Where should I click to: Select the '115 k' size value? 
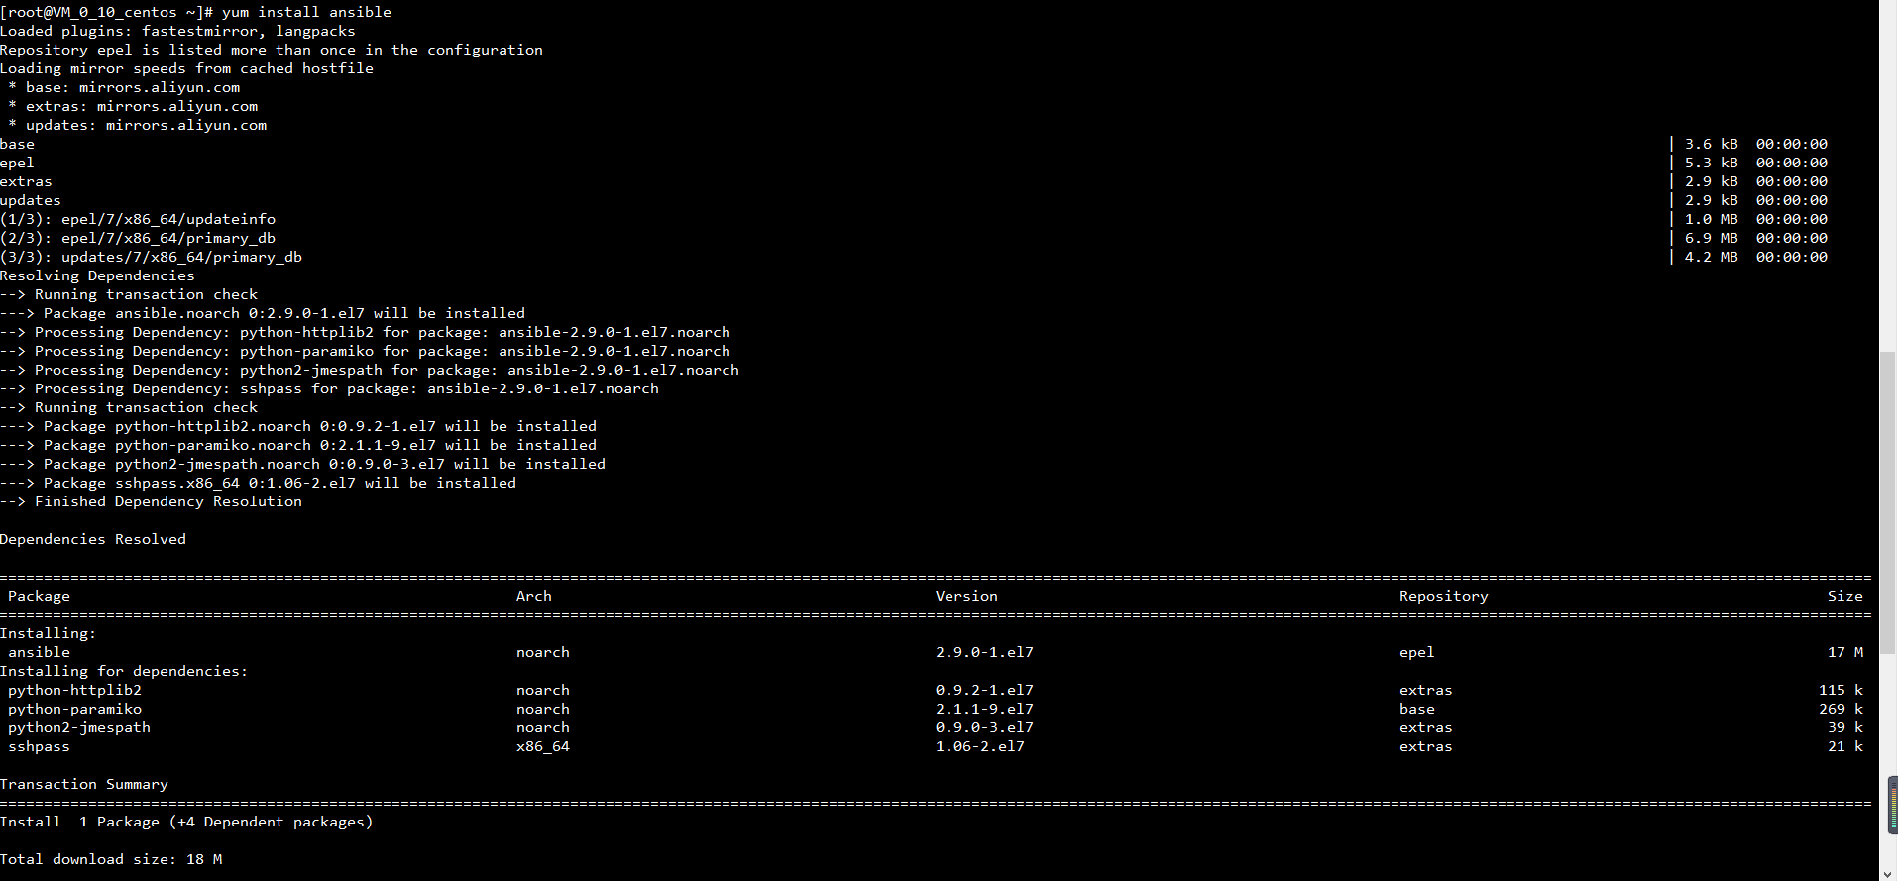[1842, 690]
